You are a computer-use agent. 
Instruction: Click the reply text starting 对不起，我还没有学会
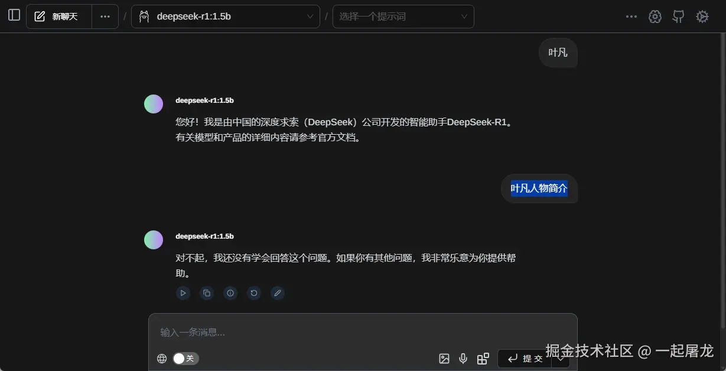[x=346, y=266]
